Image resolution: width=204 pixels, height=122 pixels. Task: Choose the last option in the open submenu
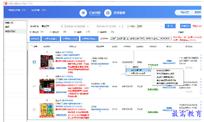(167, 83)
